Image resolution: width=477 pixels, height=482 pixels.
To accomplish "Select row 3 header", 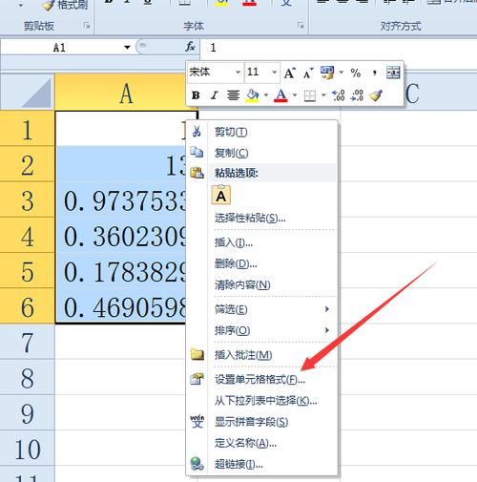I will pyautogui.click(x=27, y=199).
